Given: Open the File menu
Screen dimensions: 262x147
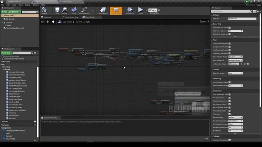Looking at the screenshot, I should 3,5.
